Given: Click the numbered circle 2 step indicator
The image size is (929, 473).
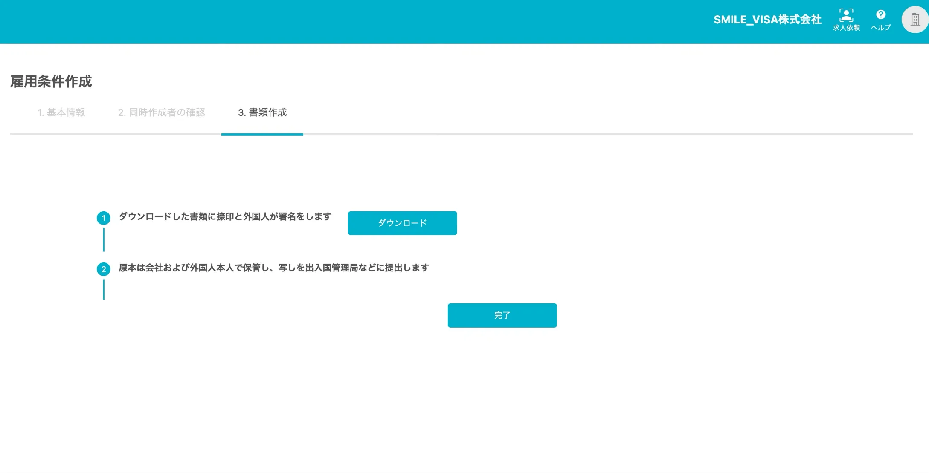Looking at the screenshot, I should [x=104, y=269].
